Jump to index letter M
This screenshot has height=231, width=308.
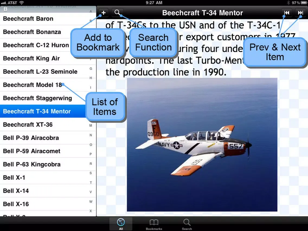coord(91,126)
